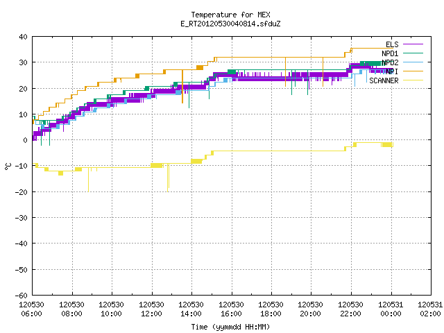The height and width of the screenshot is (333, 444).
Task: Select the filename E_RT20120530040814.sfduZ subtitle
Action: click(x=230, y=24)
